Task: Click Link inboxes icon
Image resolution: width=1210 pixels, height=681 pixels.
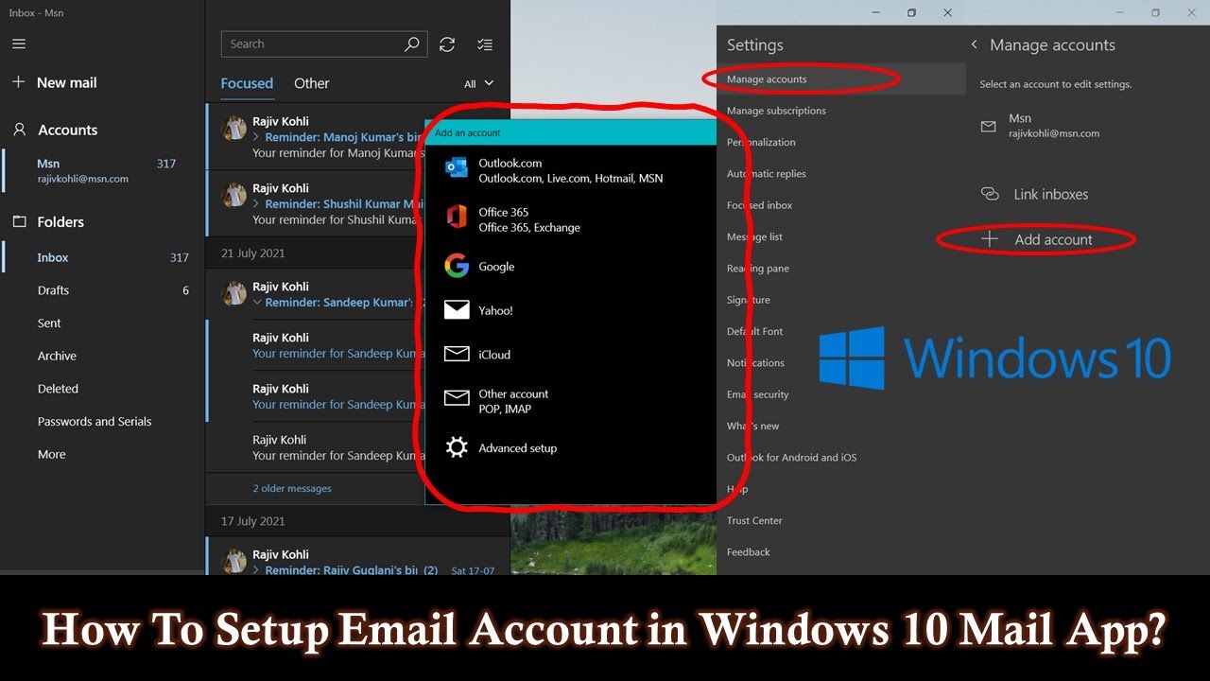Action: (x=990, y=194)
